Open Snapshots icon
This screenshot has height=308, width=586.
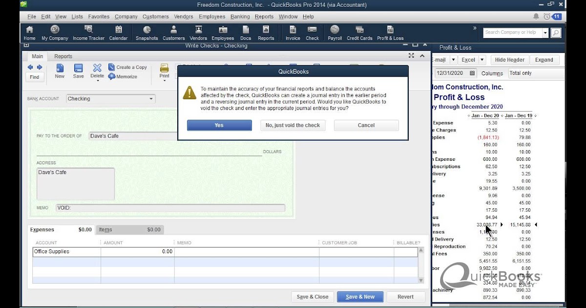[146, 33]
